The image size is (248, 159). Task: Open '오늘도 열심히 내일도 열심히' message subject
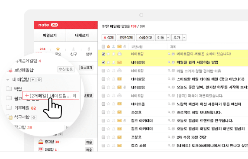pos(211,129)
